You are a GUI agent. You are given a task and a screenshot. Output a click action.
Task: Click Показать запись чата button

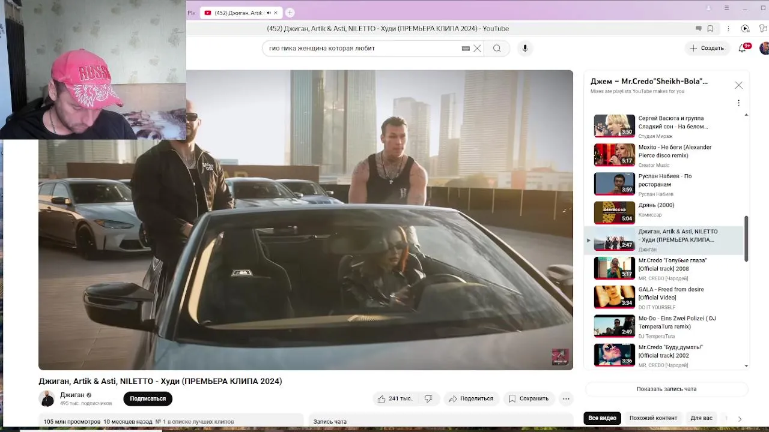[666, 389]
